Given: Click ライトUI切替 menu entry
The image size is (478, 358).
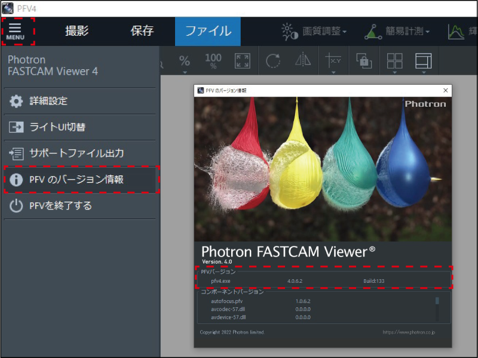Looking at the screenshot, I should (80, 127).
